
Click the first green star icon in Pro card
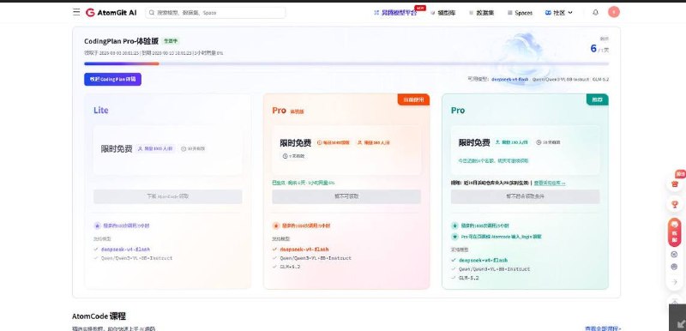click(x=455, y=226)
